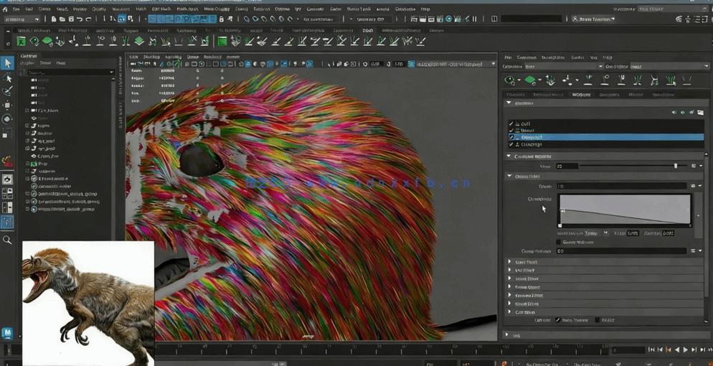Click the Maya home icon in menu bar
713x366 pixels.
[6, 9]
